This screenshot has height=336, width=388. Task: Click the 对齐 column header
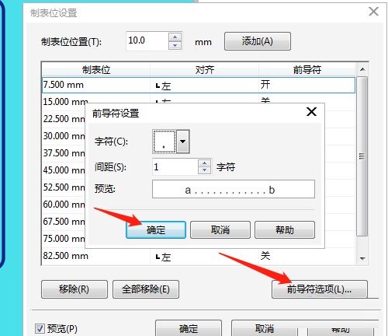204,69
